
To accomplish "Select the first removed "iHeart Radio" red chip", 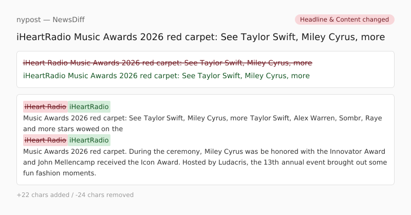I will coord(45,107).
